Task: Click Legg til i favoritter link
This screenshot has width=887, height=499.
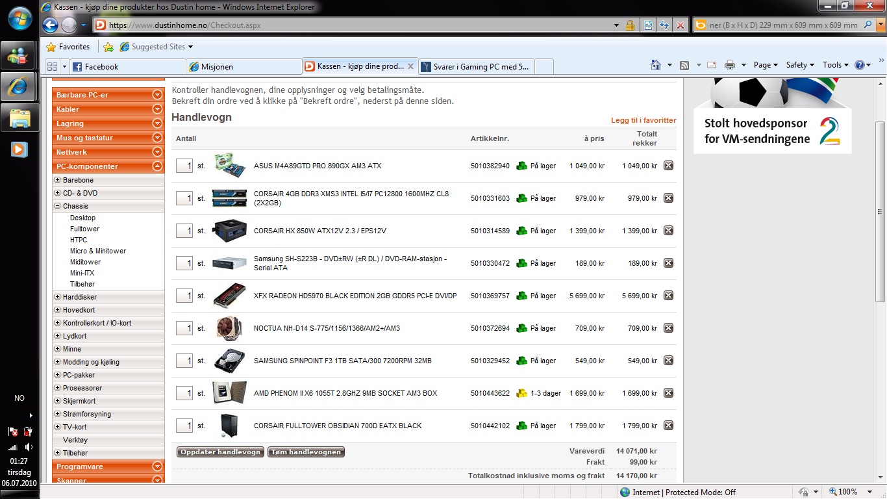Action: click(x=643, y=120)
